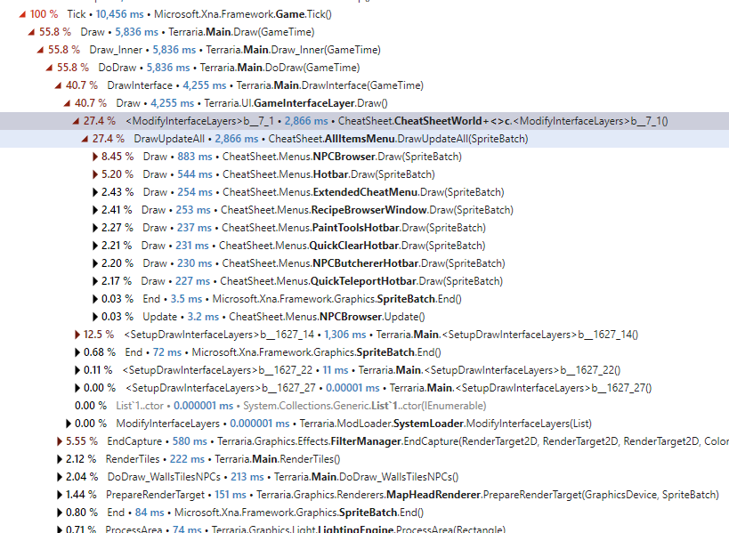The width and height of the screenshot is (729, 533).
Task: Expand the Hotbar.Draw 5.20 % node
Action: tap(95, 174)
